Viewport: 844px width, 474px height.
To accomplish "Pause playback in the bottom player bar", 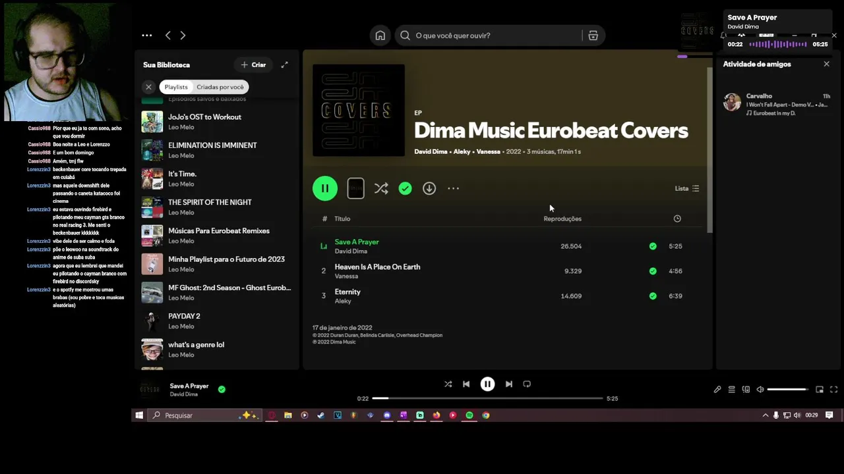I will (x=487, y=384).
